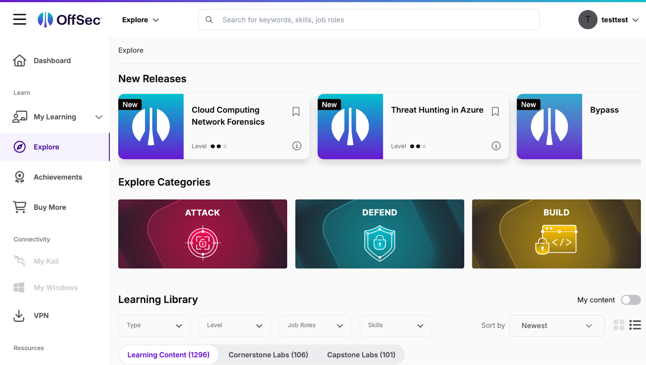Viewport: 646px width, 365px height.
Task: Click the search keywords input field
Action: pos(369,20)
